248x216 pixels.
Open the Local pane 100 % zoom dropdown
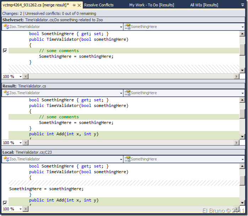coord(20,209)
